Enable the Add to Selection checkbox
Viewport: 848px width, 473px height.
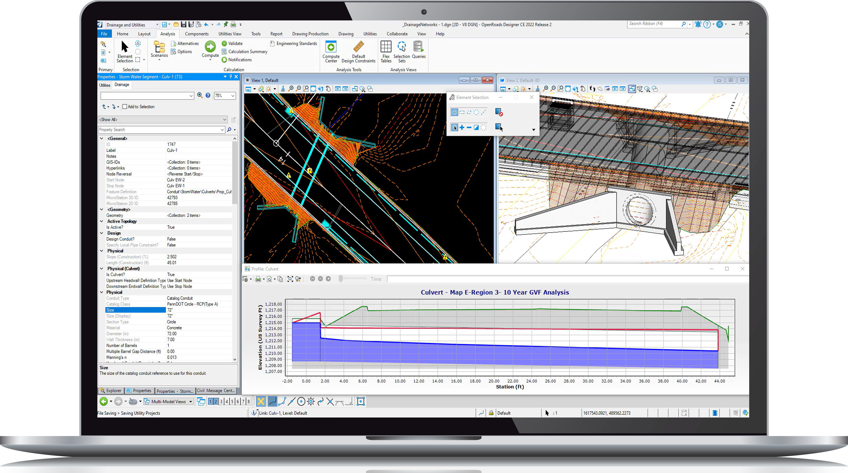coord(125,106)
